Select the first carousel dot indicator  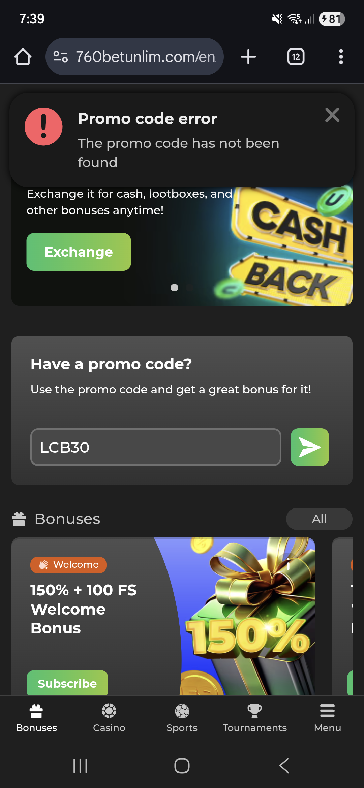click(x=174, y=288)
